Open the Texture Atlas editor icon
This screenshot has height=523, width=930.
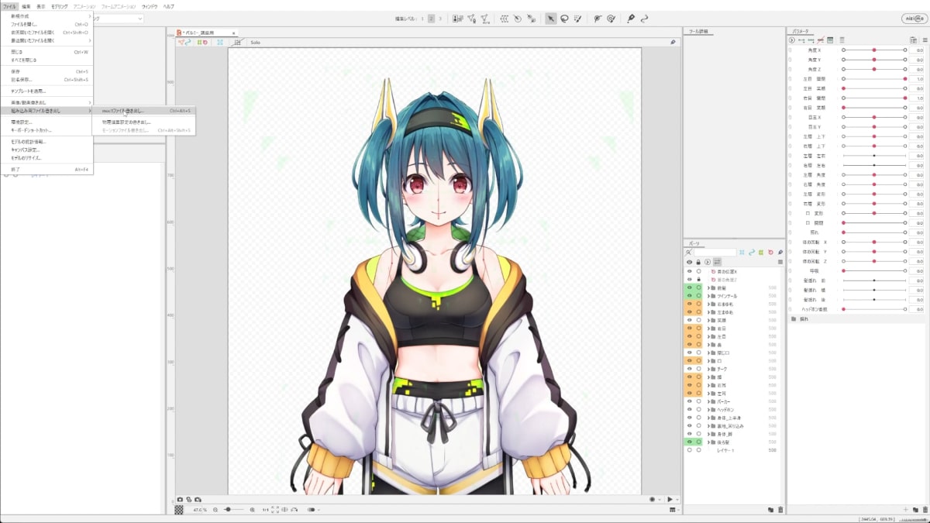457,19
